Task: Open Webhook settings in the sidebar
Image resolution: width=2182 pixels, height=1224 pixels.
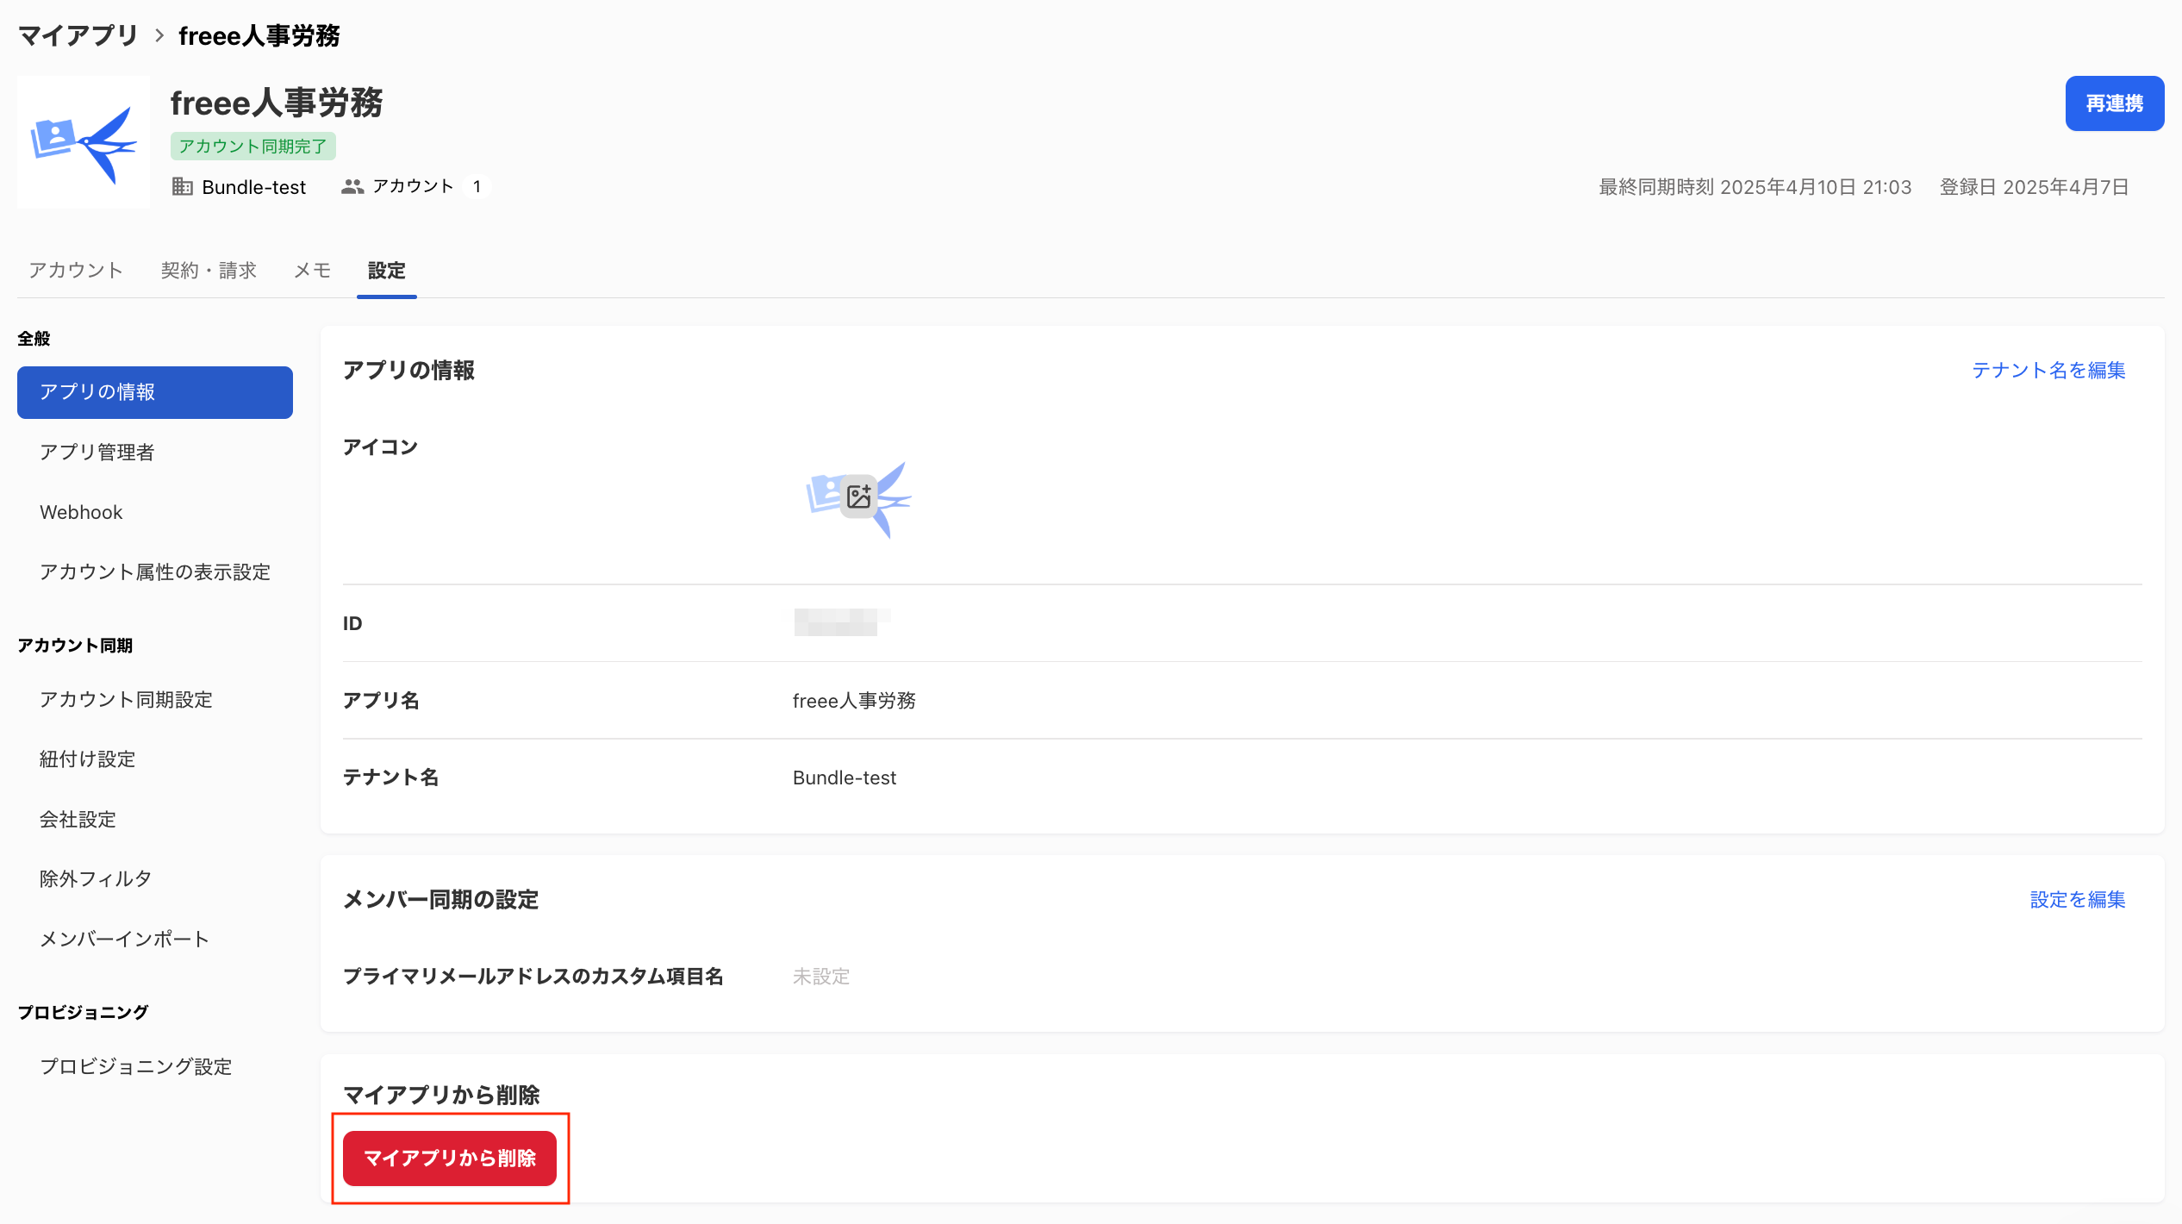Action: click(155, 512)
